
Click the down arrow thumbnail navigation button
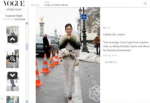[x=12, y=75]
